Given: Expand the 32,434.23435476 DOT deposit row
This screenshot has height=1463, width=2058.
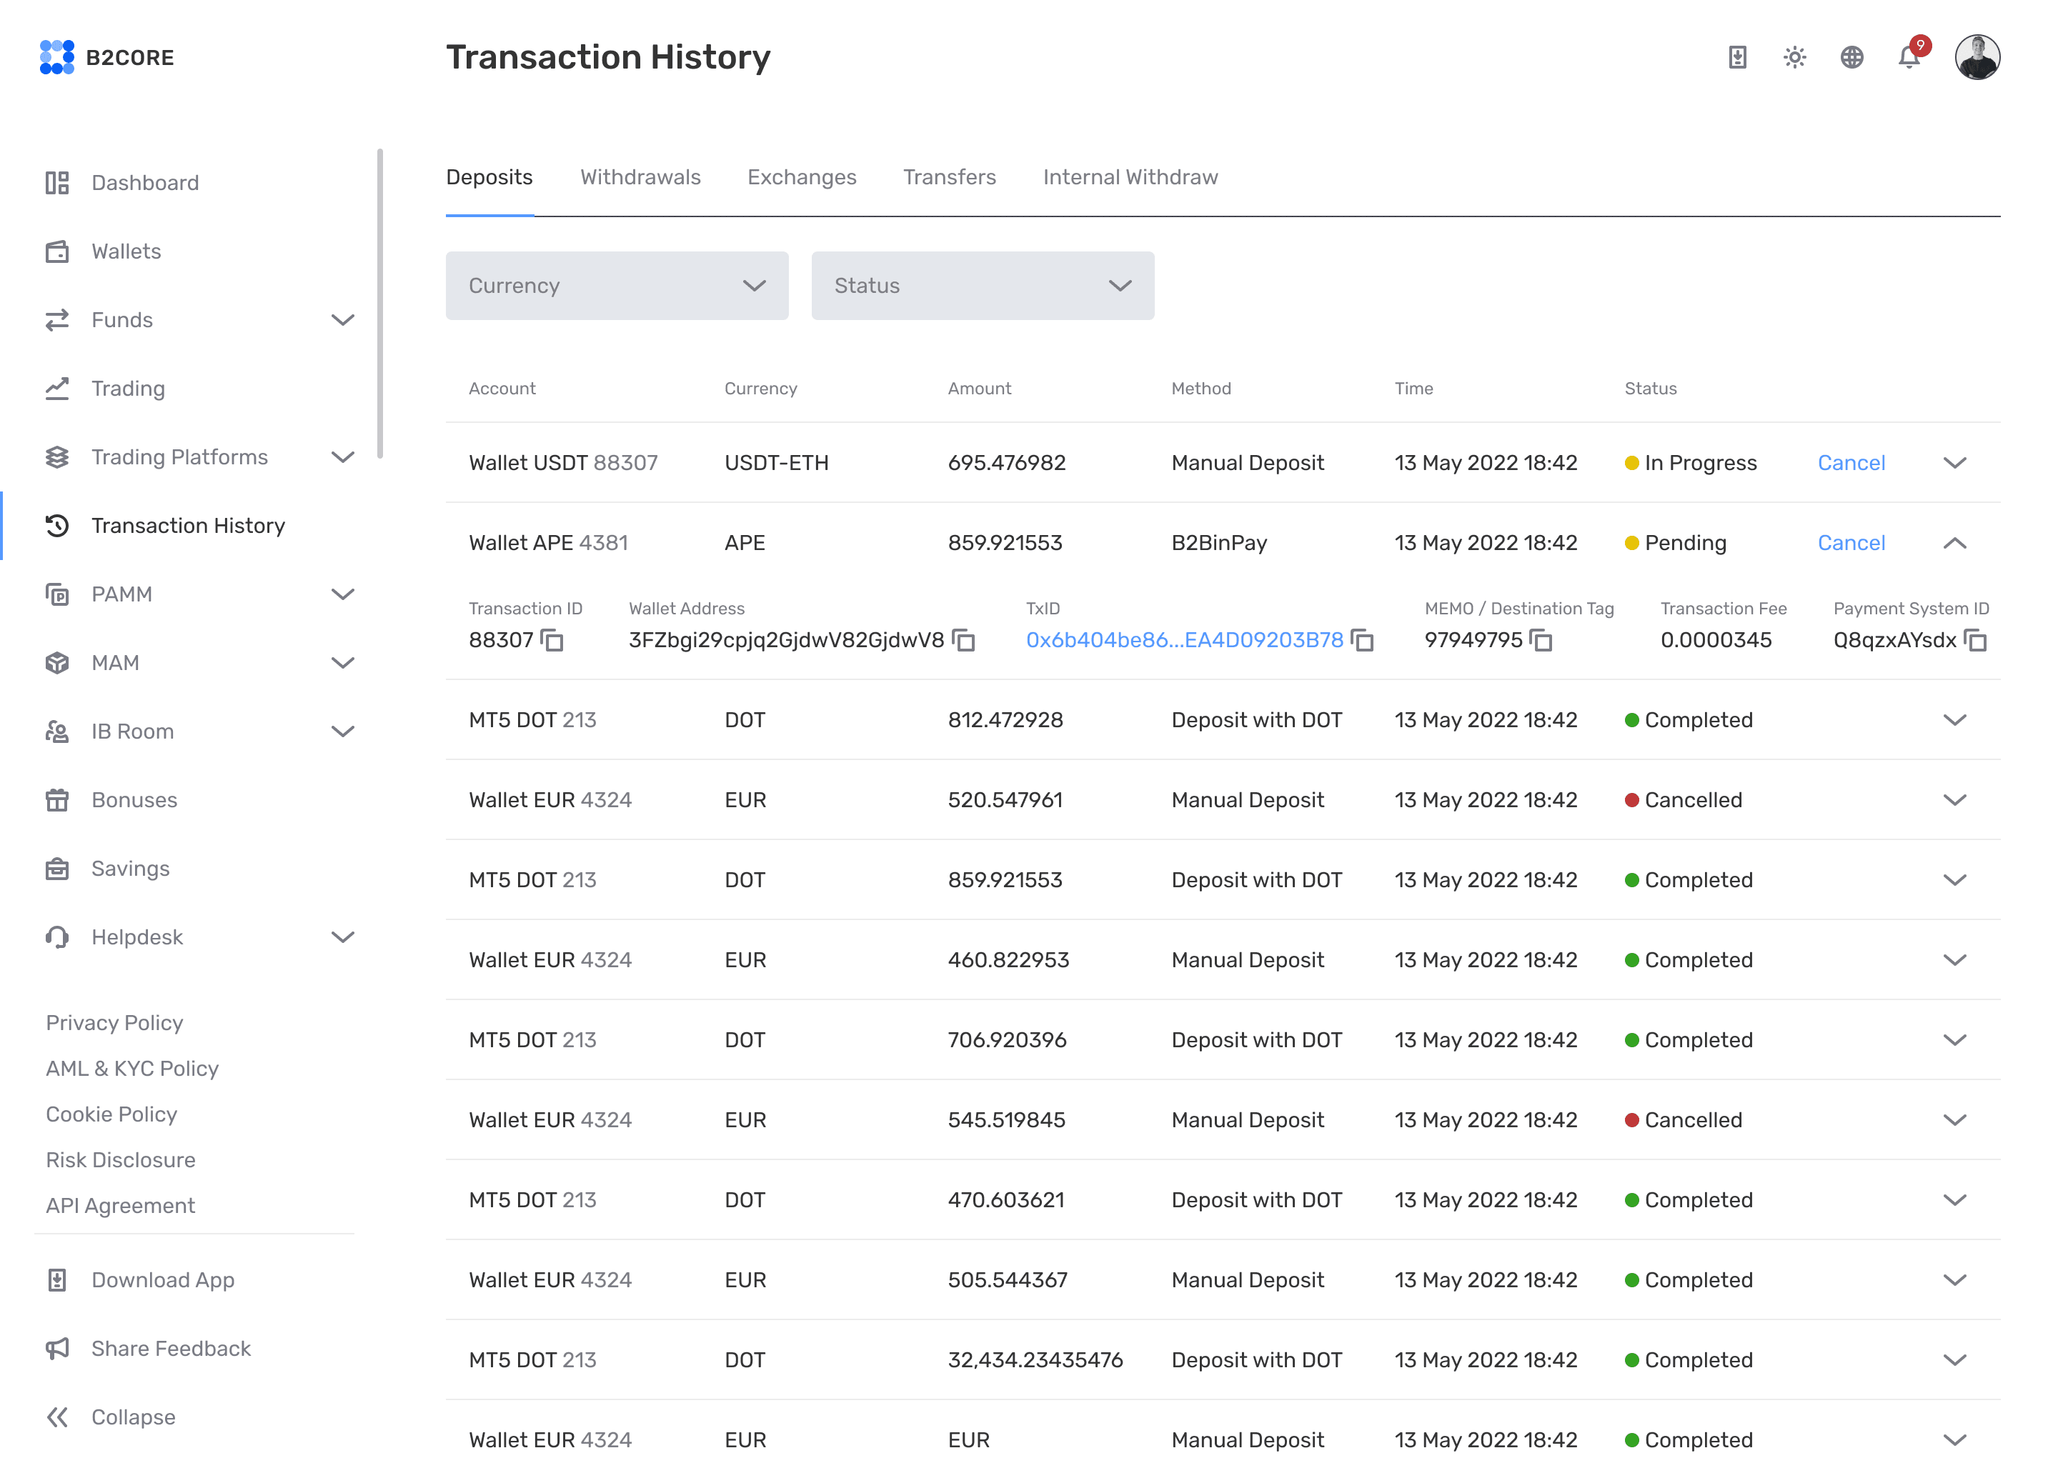Looking at the screenshot, I should [1954, 1360].
